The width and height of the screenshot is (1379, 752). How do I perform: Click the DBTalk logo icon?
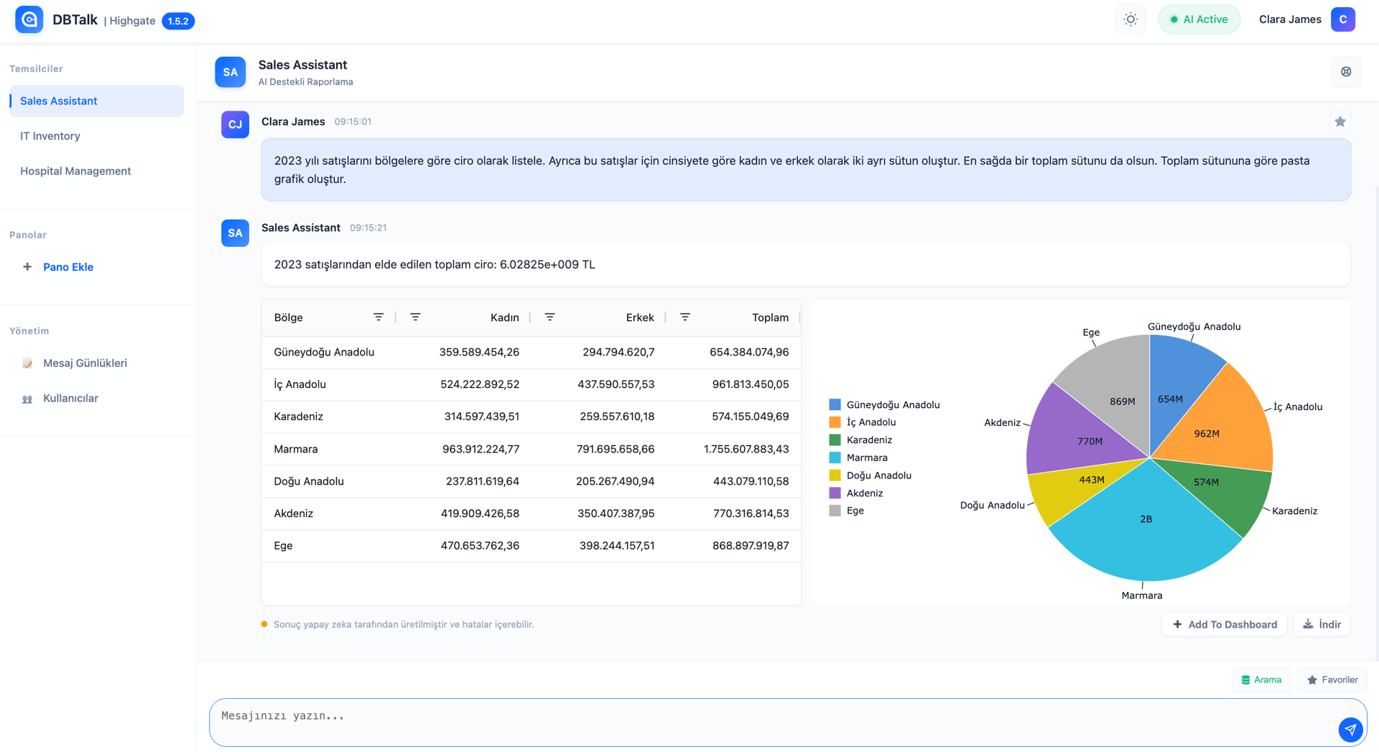tap(29, 20)
